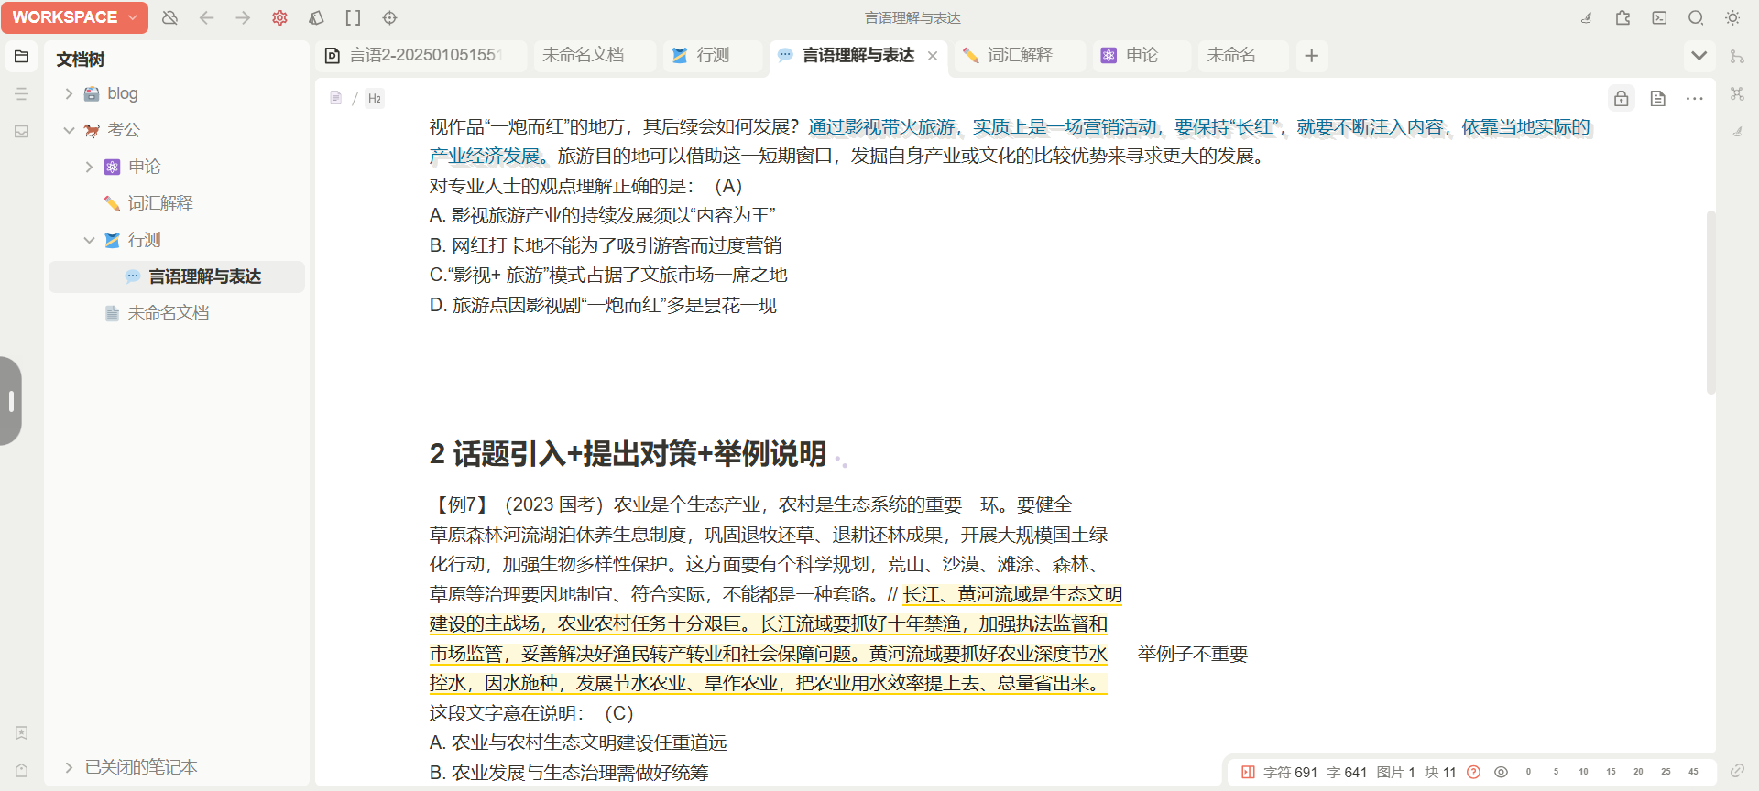Select font size 20 in status bar
The image size is (1759, 791).
tap(1638, 772)
